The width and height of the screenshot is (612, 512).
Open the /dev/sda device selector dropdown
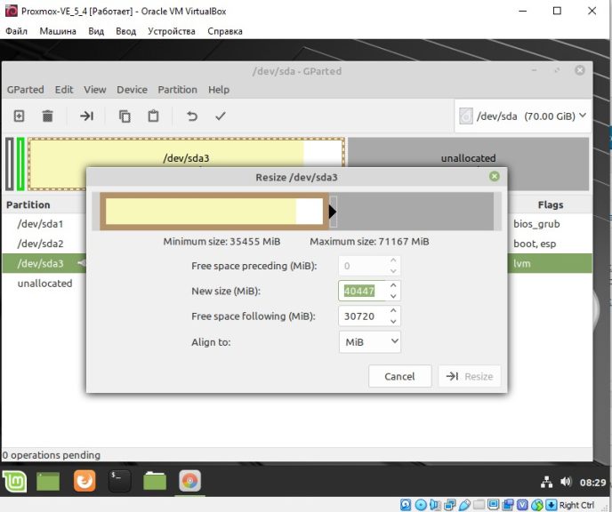tap(523, 116)
